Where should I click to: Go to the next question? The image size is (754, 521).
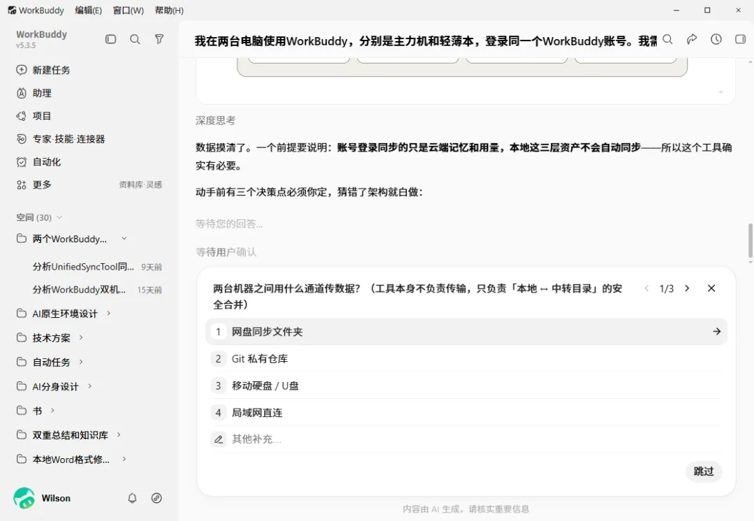pyautogui.click(x=687, y=288)
